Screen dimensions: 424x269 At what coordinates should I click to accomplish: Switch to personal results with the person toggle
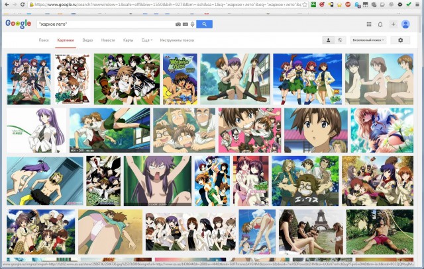pos(329,40)
